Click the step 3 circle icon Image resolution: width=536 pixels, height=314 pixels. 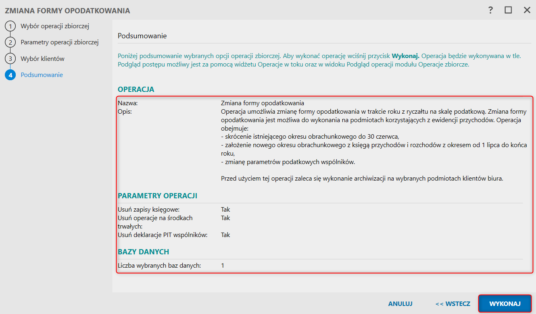pos(10,59)
